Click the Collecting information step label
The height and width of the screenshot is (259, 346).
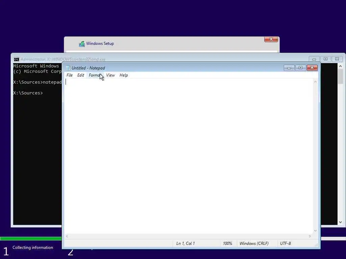click(x=33, y=248)
